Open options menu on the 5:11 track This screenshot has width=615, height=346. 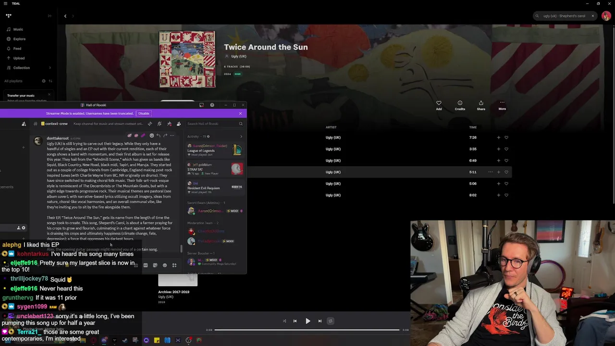[490, 172]
